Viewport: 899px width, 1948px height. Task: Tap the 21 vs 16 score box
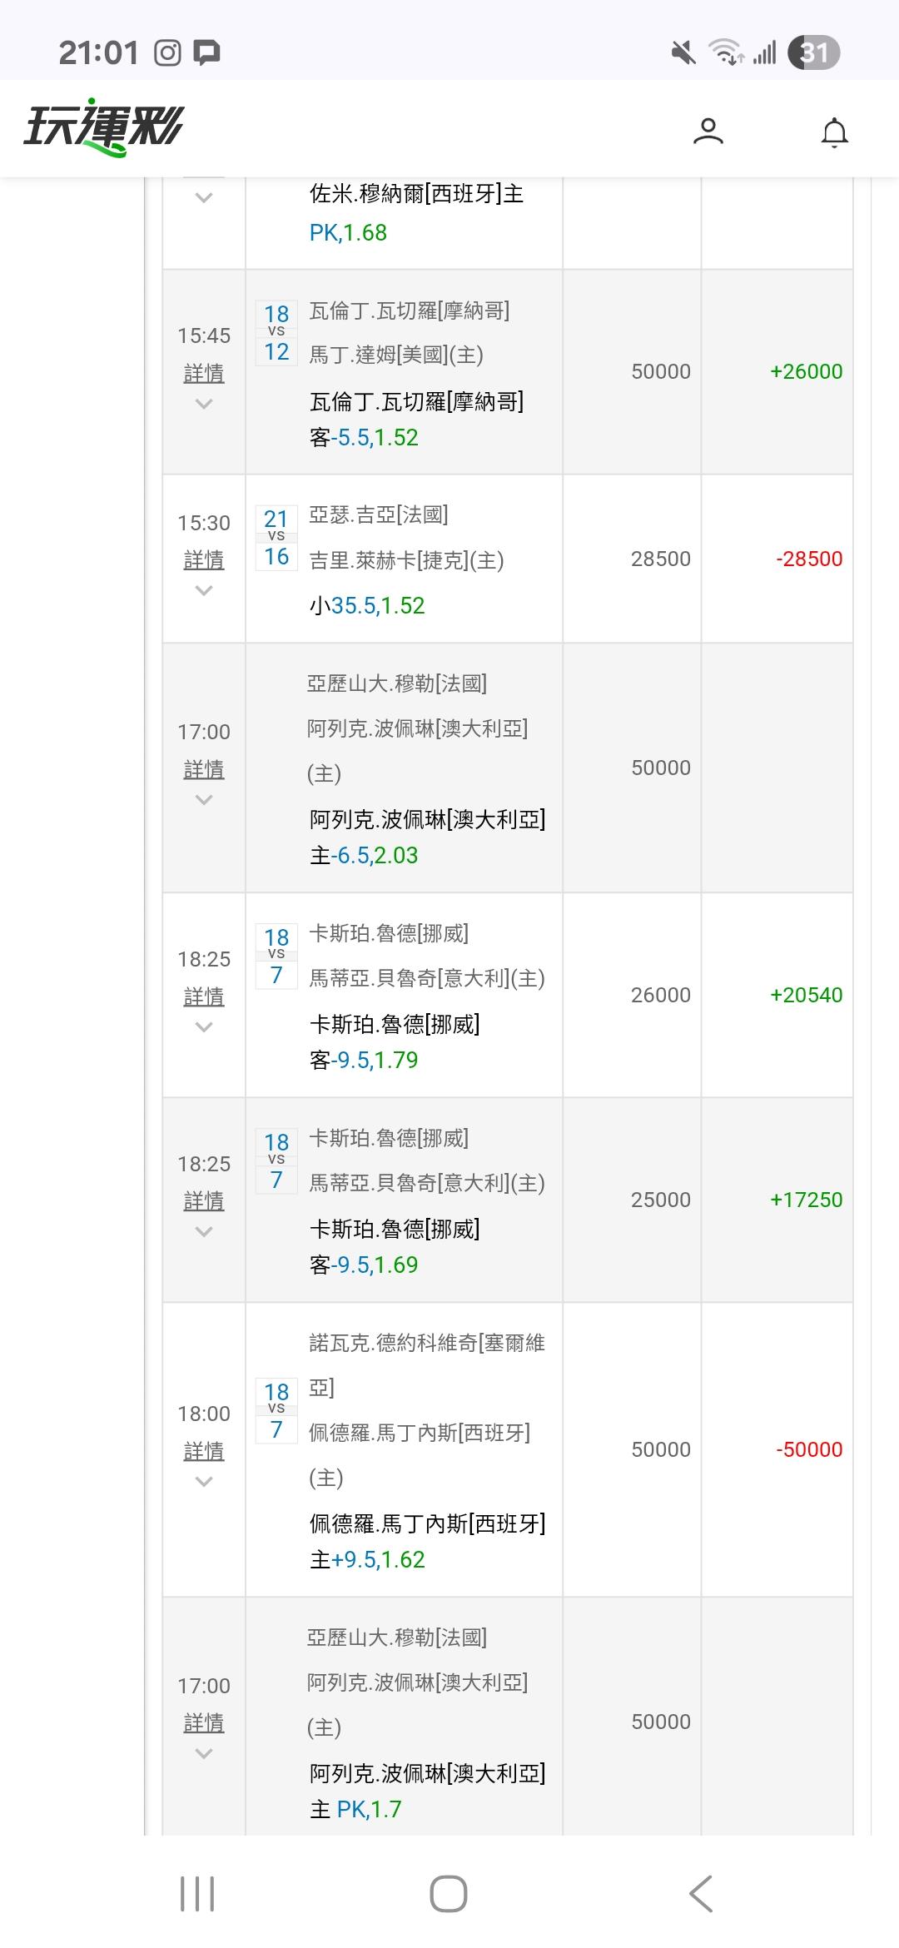tap(276, 538)
